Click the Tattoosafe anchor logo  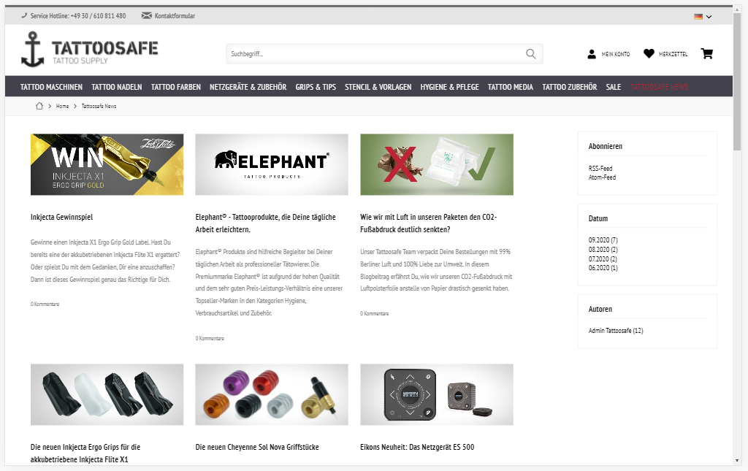(x=90, y=49)
